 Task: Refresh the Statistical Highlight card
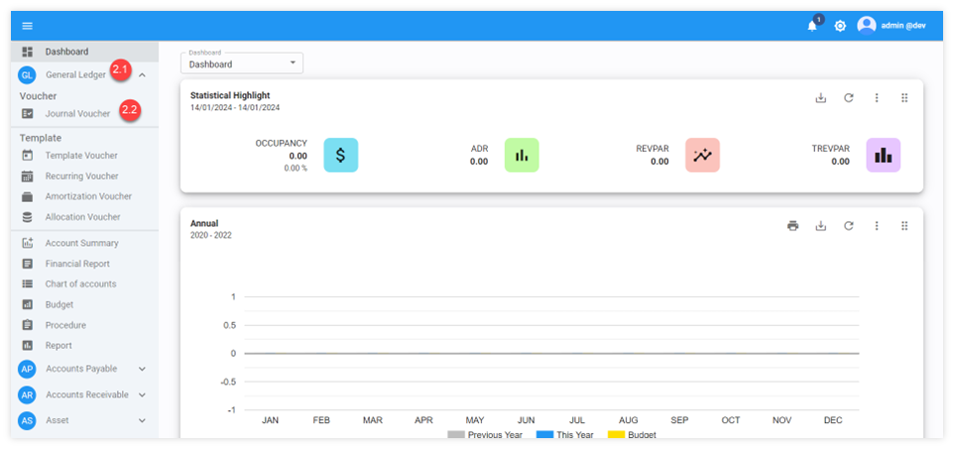coord(848,98)
